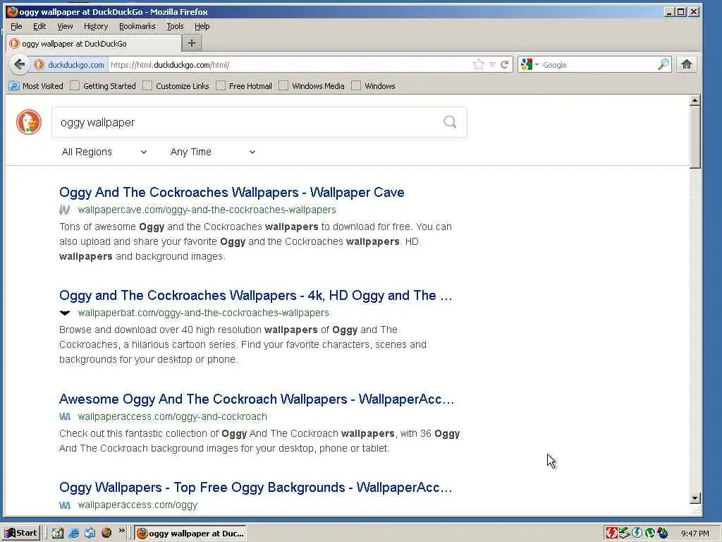Screen dimensions: 722x542
Task: Open Oggy And The Cockroaches Wallpapers - Wallpaper Cave result
Action: (x=231, y=192)
